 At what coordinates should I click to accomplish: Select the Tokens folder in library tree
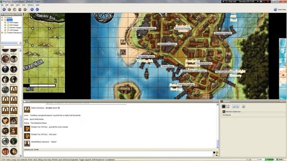pyautogui.click(x=9, y=20)
